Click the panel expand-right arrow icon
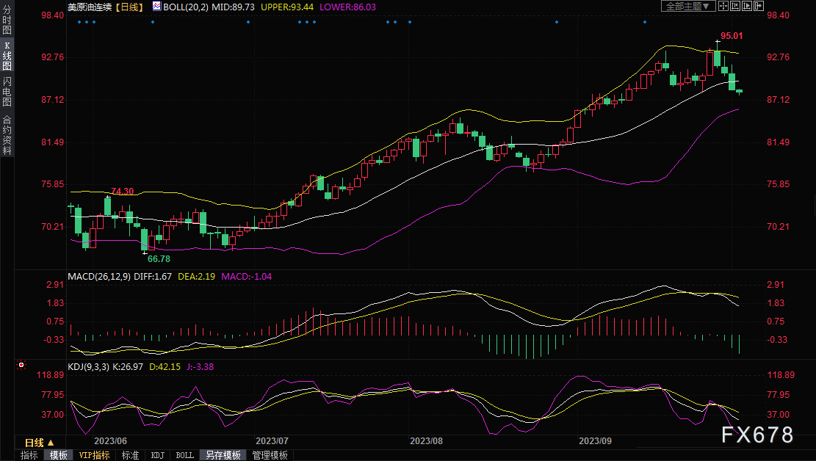Screen dimensions: 816x461 pos(758,7)
